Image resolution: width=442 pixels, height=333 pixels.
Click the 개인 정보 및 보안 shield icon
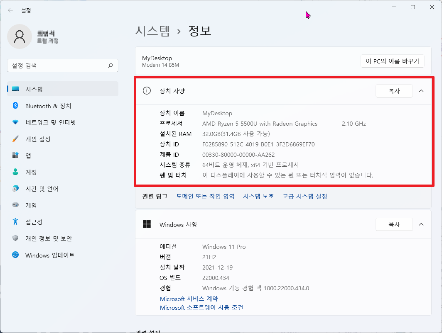point(15,238)
